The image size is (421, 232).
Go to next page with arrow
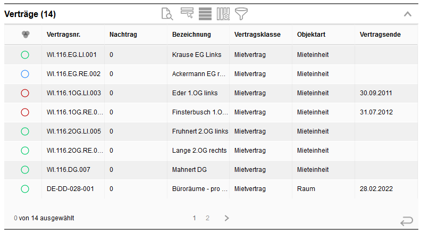(226, 218)
